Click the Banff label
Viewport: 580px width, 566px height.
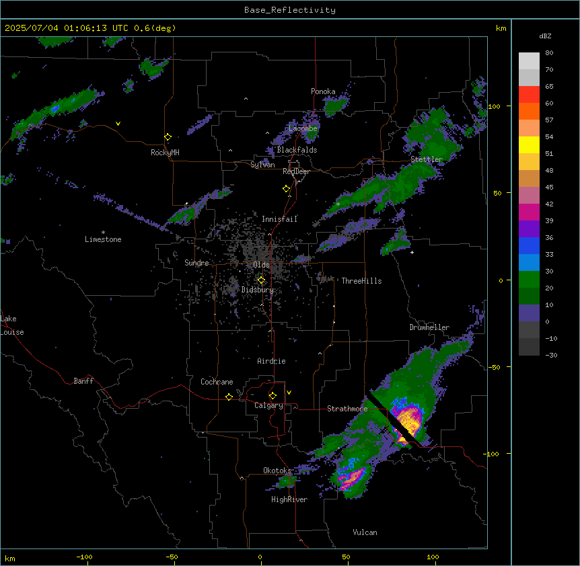point(83,381)
